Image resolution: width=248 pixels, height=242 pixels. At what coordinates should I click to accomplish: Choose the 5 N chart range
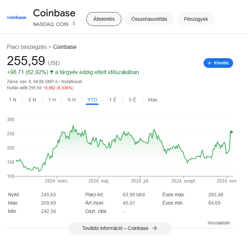pos(32,100)
